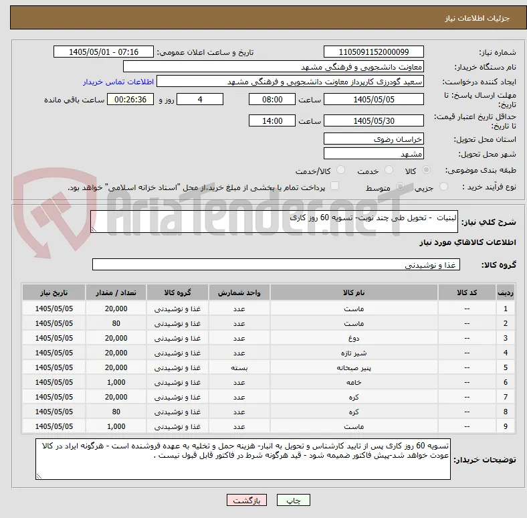Click خامه in row 6

click(x=354, y=382)
